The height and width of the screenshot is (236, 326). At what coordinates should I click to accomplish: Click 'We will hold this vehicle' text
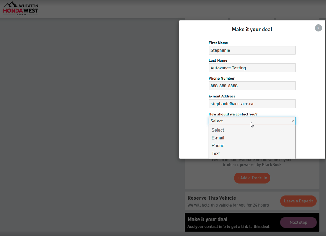(228, 205)
